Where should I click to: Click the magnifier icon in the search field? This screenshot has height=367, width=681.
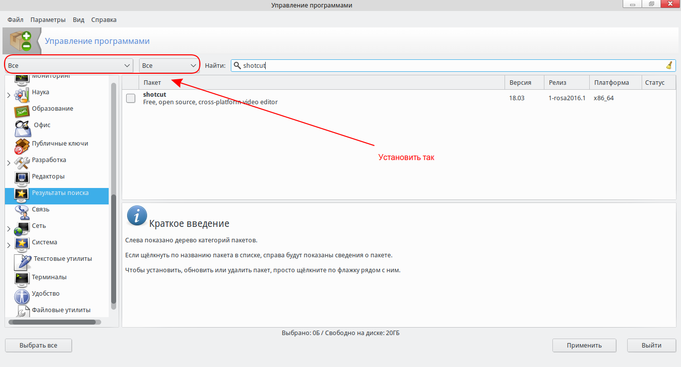coord(237,65)
